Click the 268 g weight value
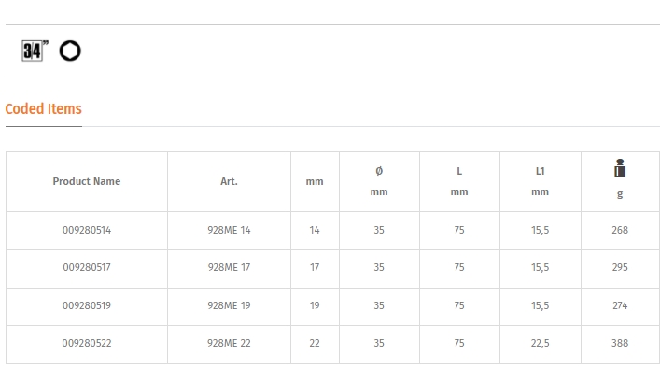 click(x=620, y=230)
